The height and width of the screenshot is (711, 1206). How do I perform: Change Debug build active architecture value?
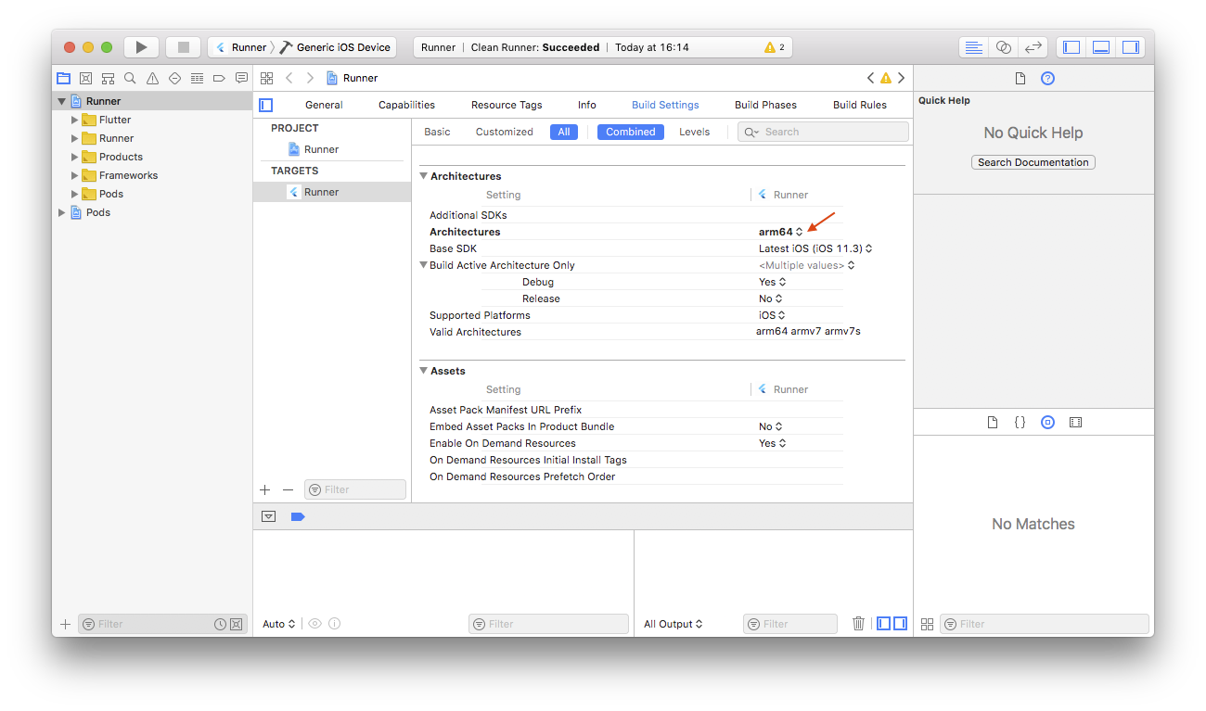click(773, 282)
